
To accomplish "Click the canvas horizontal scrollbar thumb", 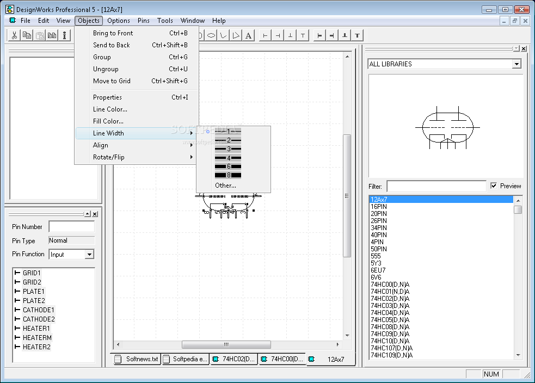I will pyautogui.click(x=226, y=344).
